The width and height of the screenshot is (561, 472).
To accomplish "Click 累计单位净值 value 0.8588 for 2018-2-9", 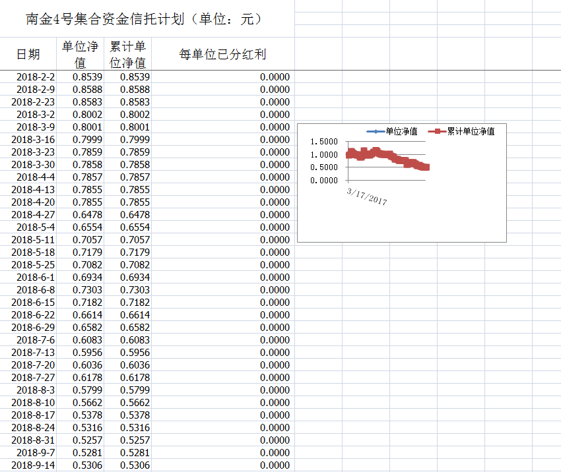I will point(128,90).
